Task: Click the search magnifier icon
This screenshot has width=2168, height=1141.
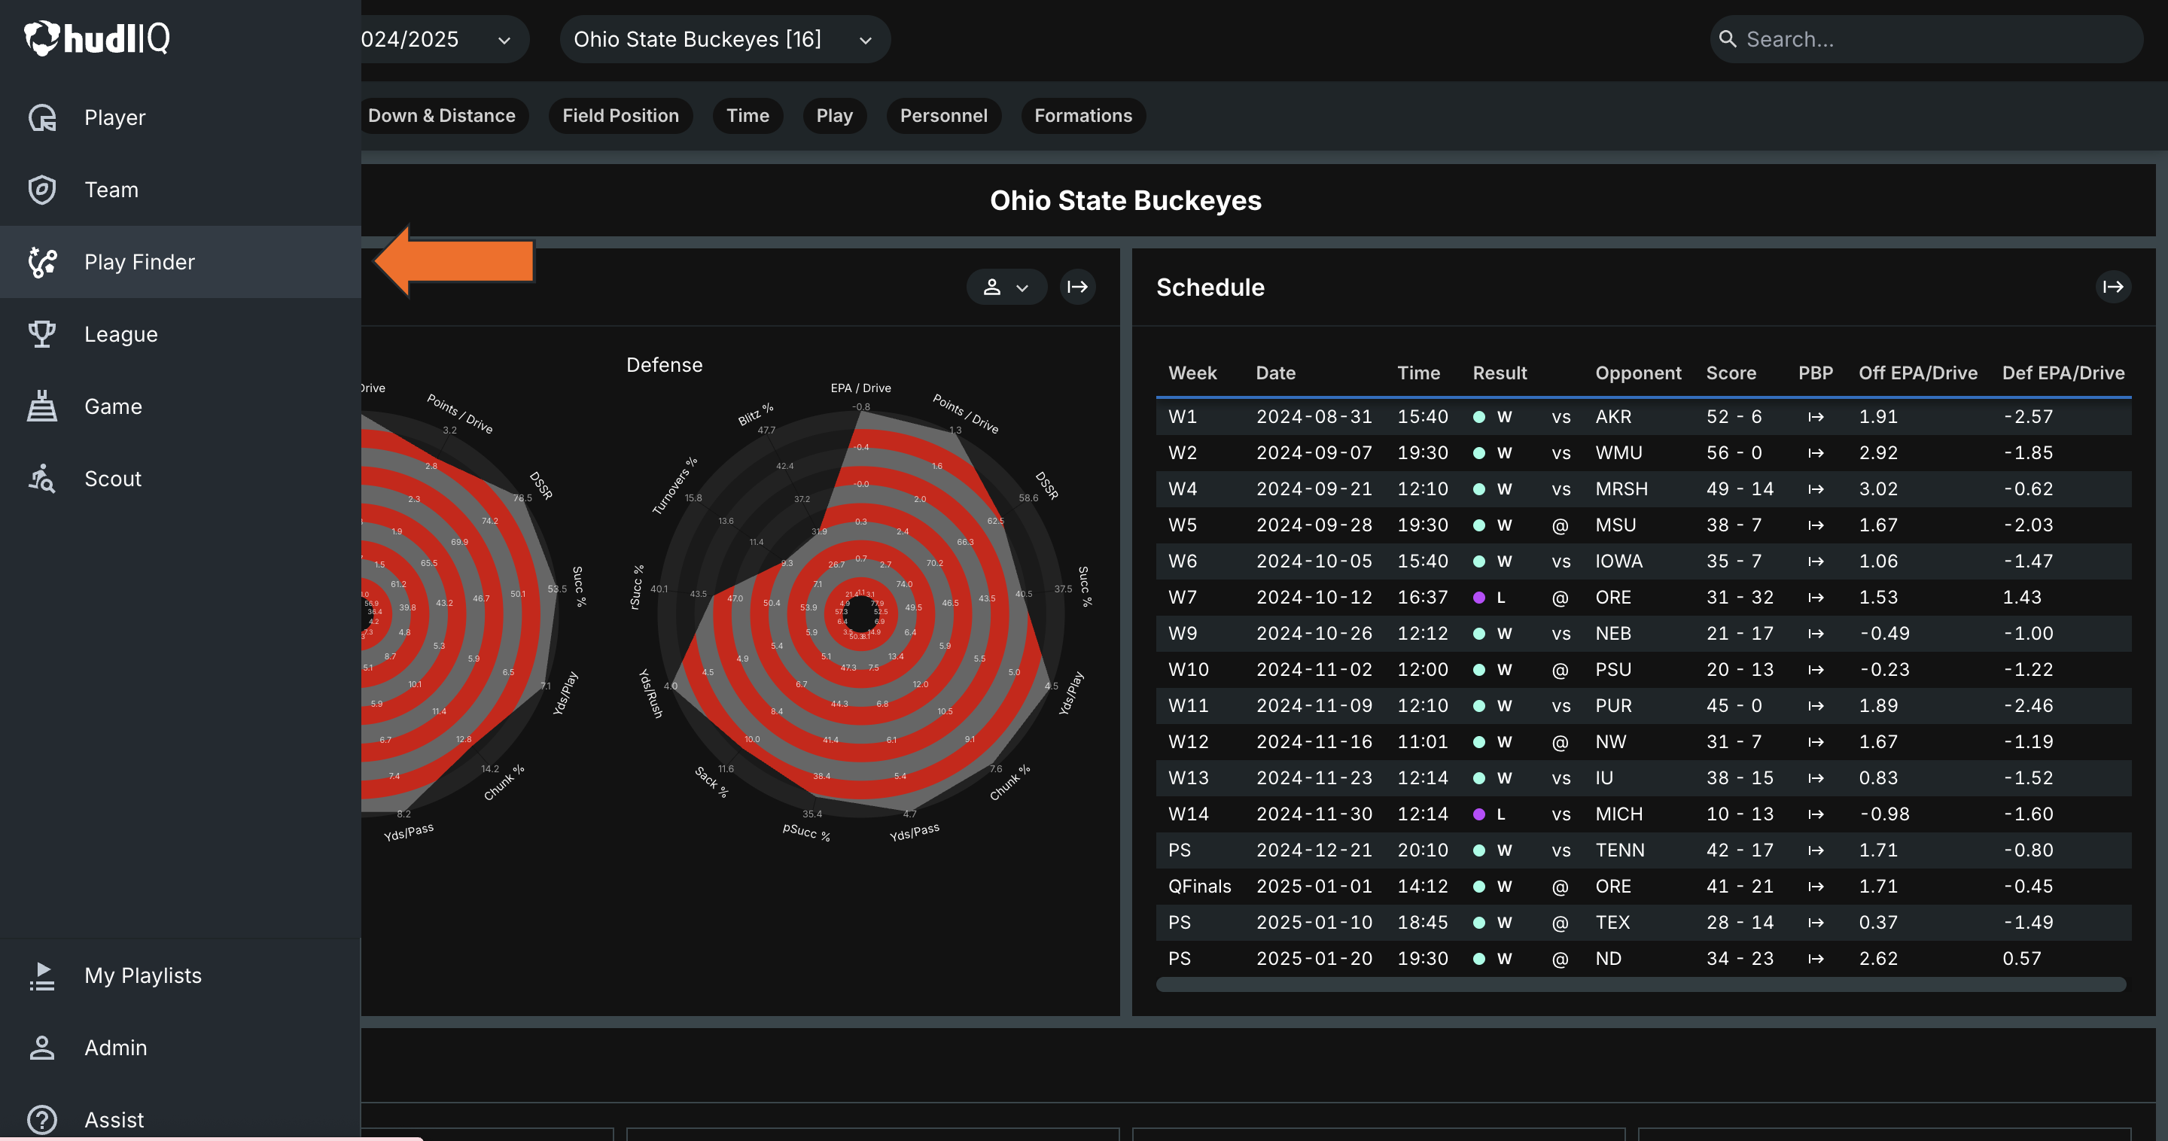Action: 1728,38
